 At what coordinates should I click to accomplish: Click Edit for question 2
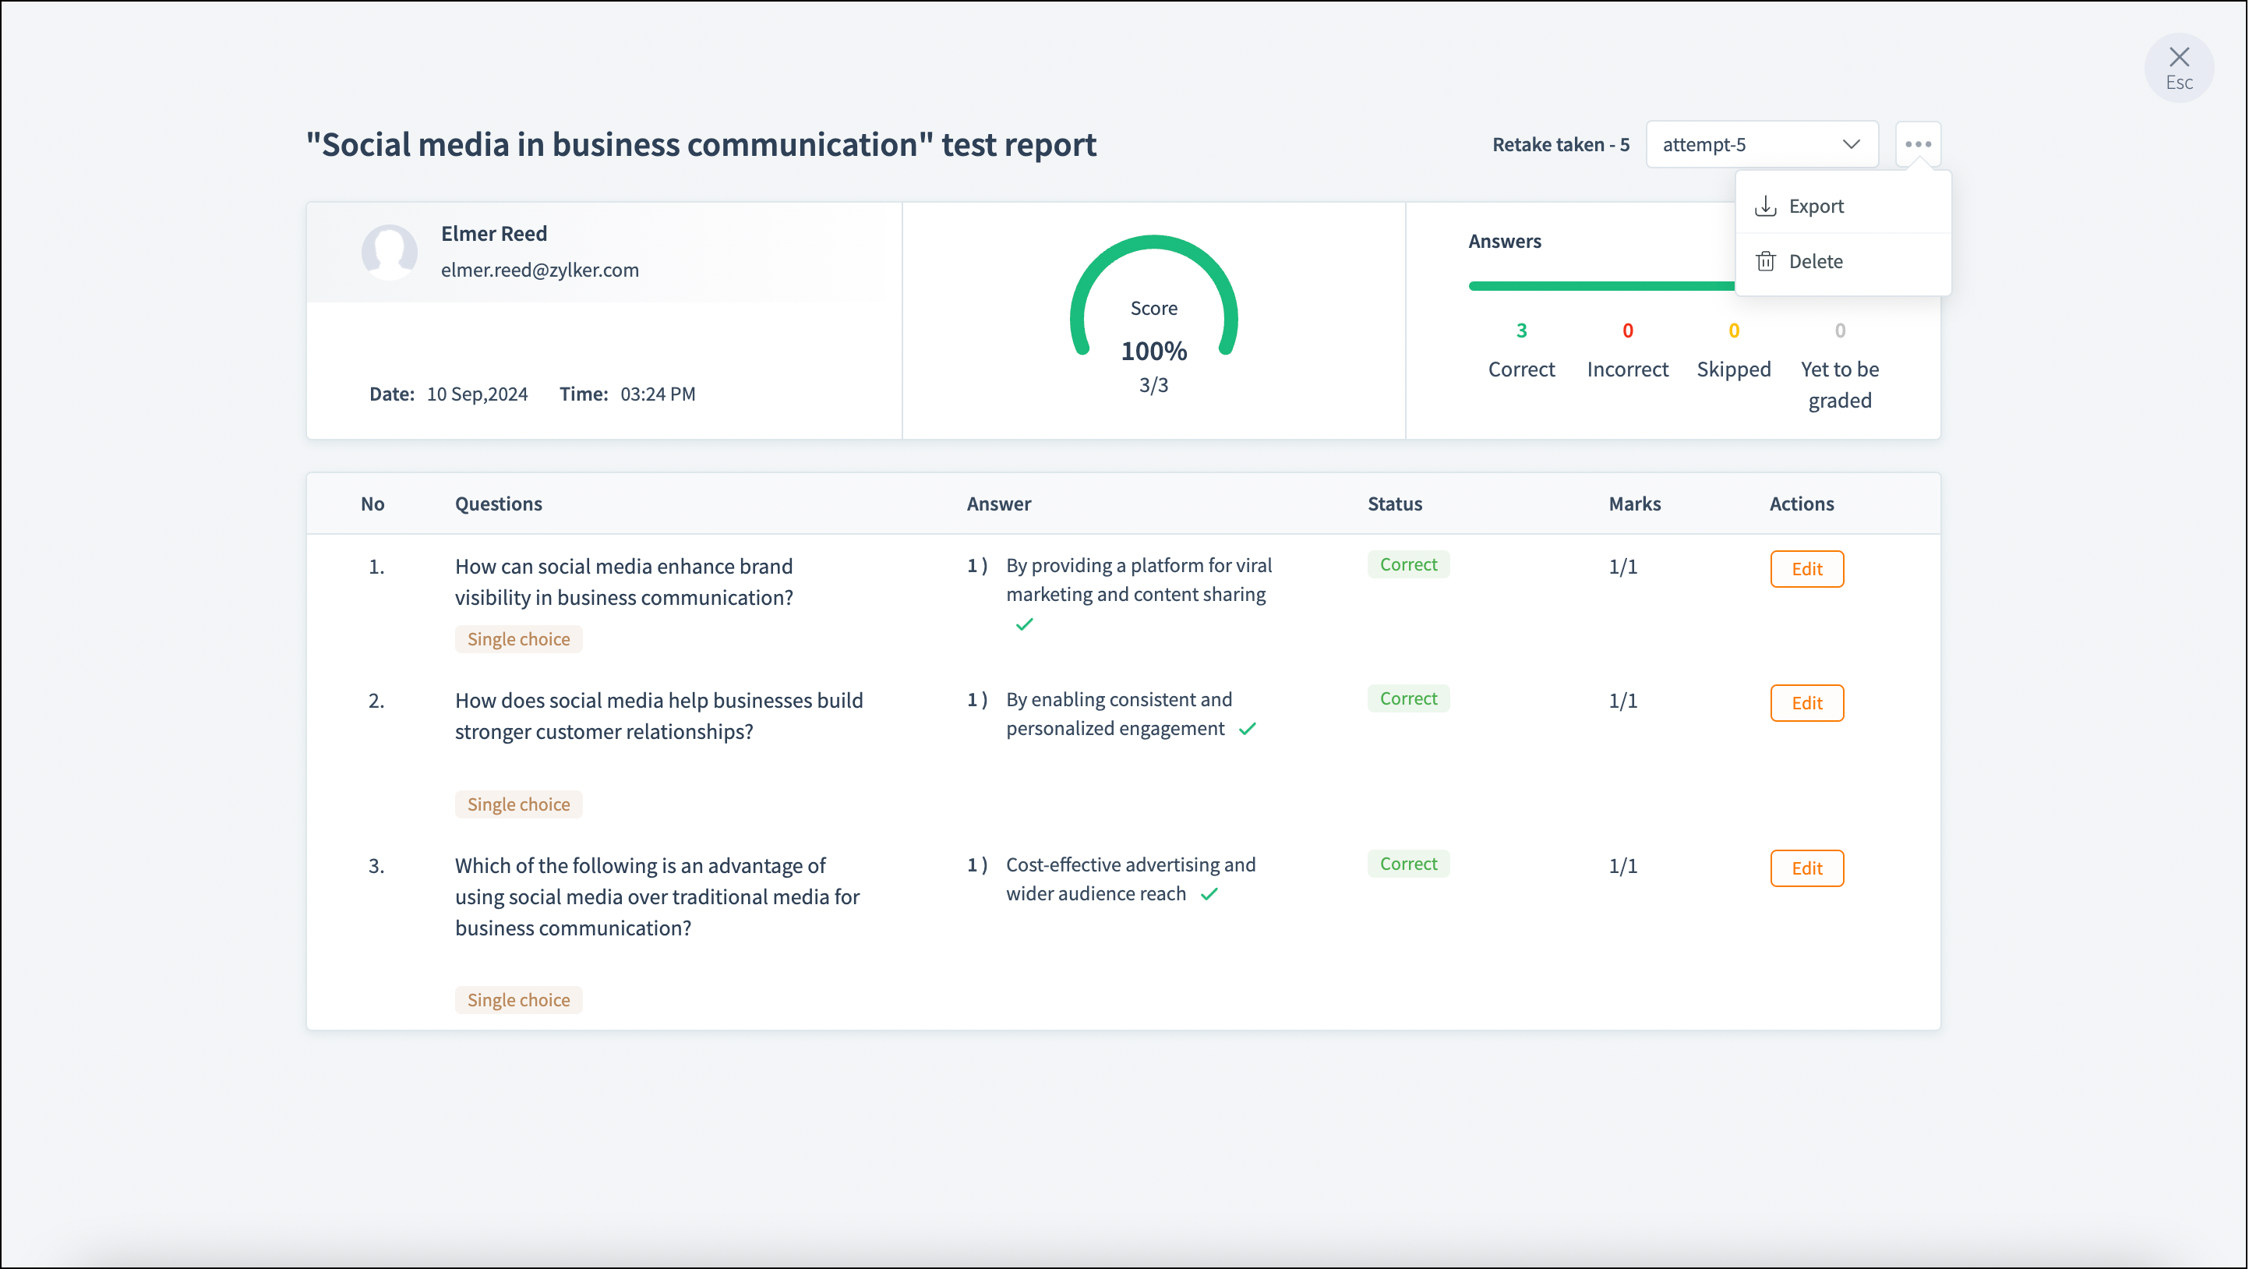[x=1806, y=703]
